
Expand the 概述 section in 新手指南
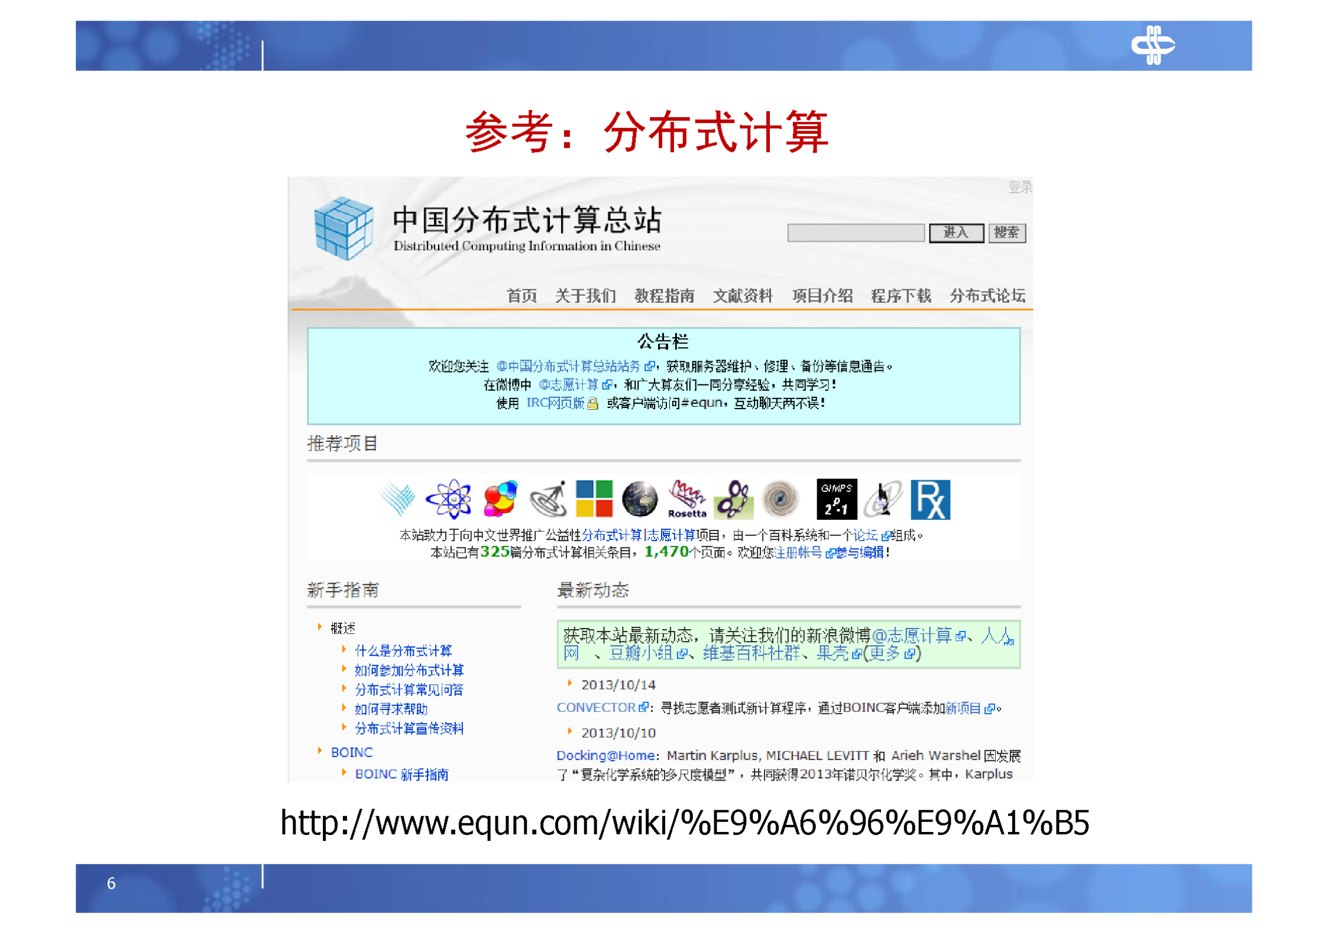pyautogui.click(x=342, y=628)
